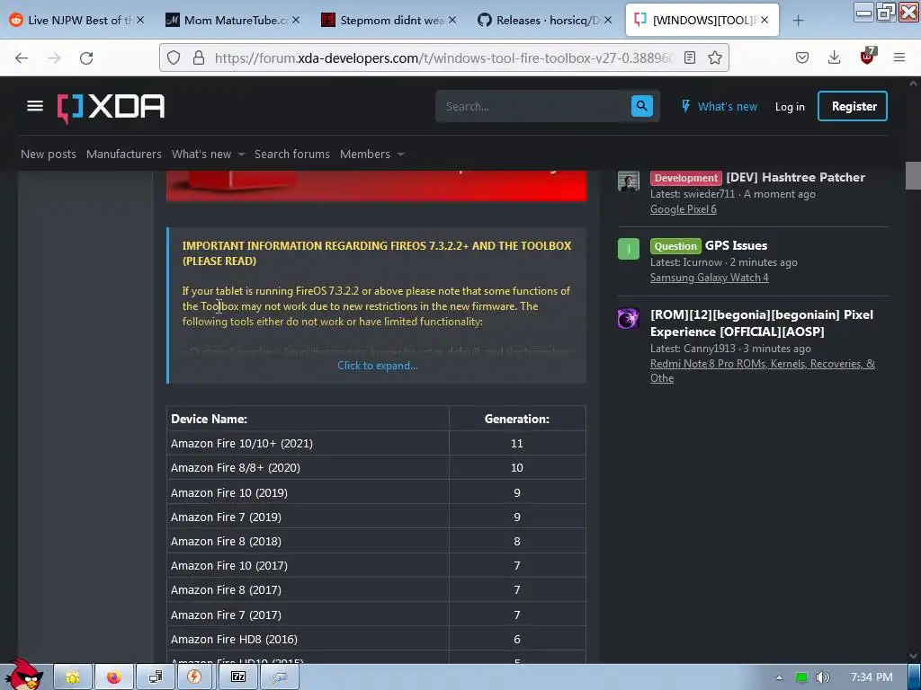Open the Pixel Experience ROM thread
Screen dimensions: 921x690
pos(762,323)
